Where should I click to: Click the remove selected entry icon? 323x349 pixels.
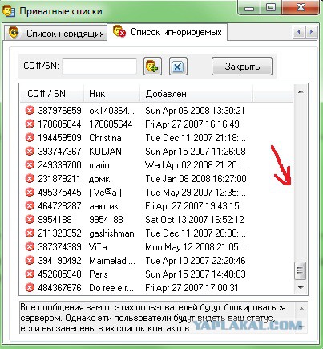point(178,66)
